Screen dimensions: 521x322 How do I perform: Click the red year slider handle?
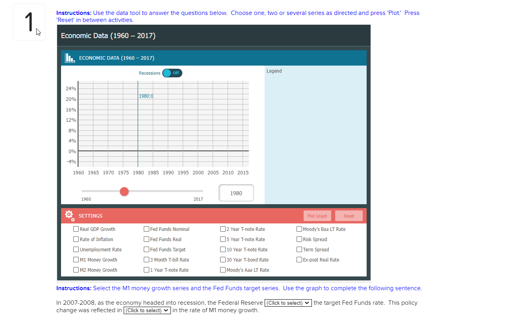click(x=124, y=191)
